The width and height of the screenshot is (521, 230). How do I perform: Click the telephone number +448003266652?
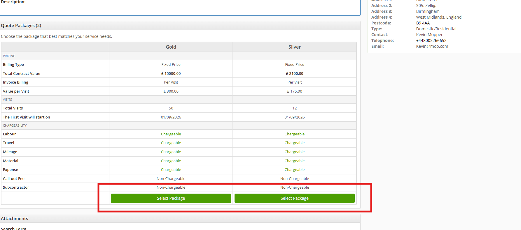[x=431, y=40]
